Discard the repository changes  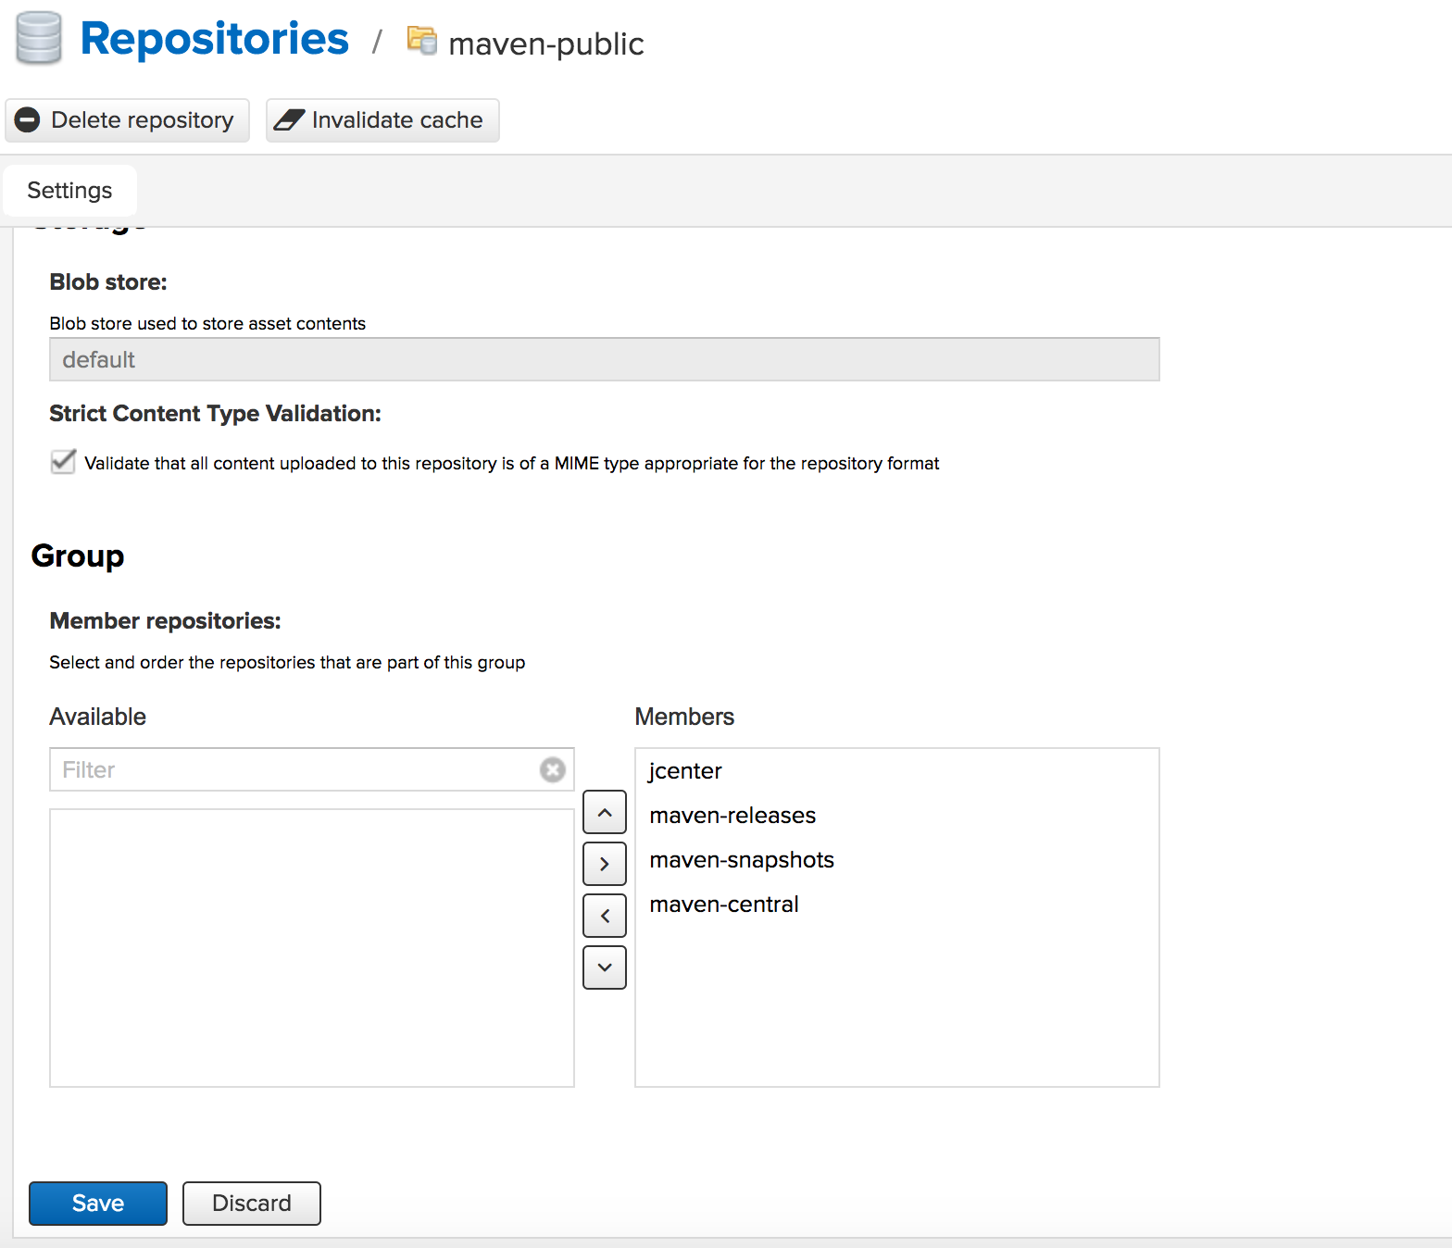click(x=252, y=1204)
